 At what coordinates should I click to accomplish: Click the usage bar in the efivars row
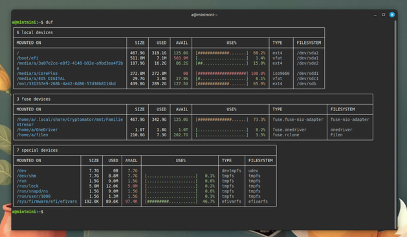[171, 201]
